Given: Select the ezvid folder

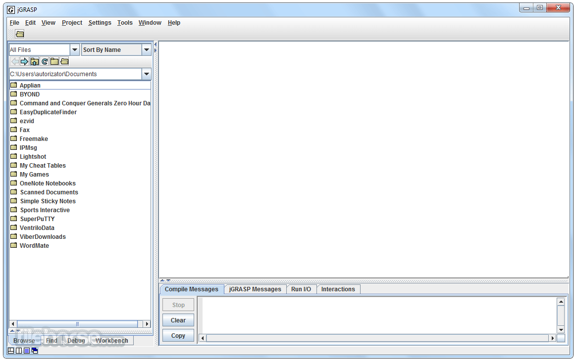Looking at the screenshot, I should pos(80,121).
